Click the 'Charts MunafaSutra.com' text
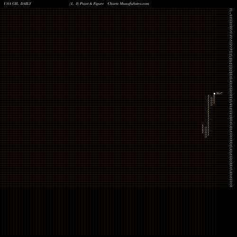Screen dimensions: 237x237 [x=128, y=4]
